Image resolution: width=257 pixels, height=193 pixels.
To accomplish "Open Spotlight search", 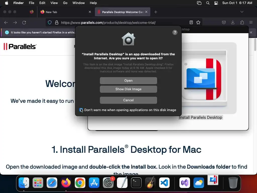I will [208, 3].
